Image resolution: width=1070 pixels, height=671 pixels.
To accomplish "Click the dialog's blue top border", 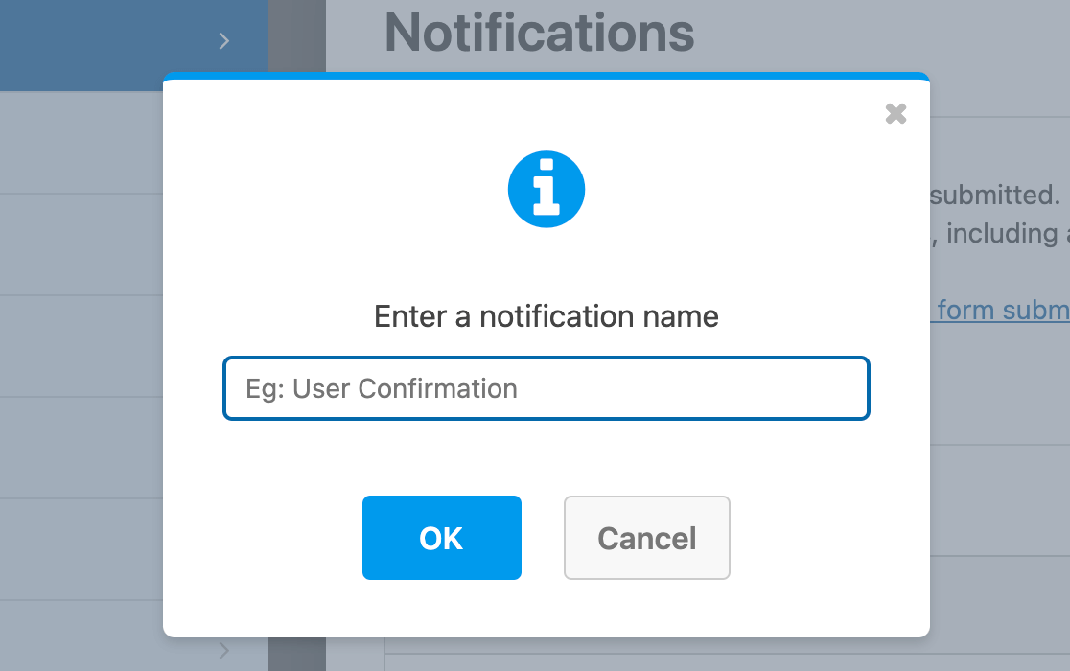I will coord(546,76).
